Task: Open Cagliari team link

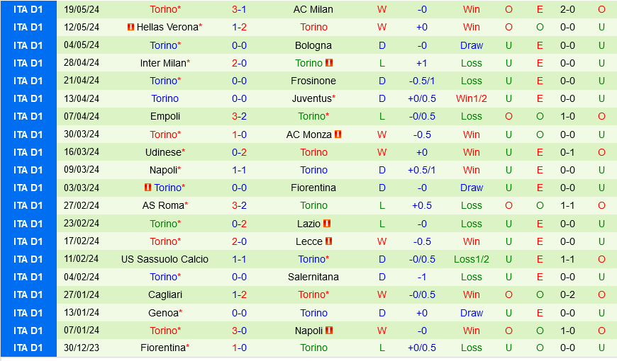Action: (x=165, y=294)
